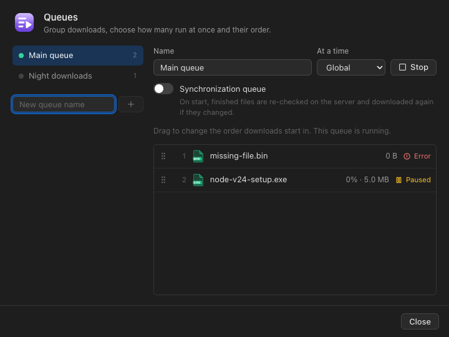Close the Queues dialog
Viewport: 449px width, 337px height.
point(420,321)
